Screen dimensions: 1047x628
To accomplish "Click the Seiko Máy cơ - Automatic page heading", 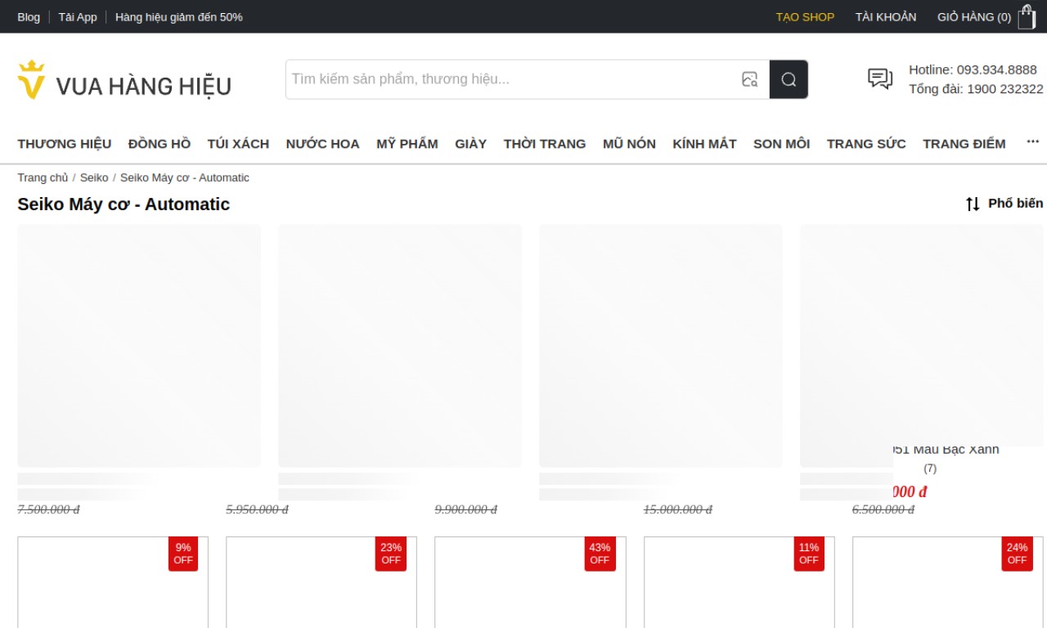I will point(124,204).
